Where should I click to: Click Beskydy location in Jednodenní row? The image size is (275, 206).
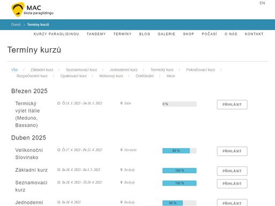click(x=129, y=202)
